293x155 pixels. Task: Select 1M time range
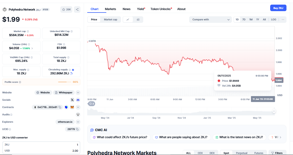pos(251,20)
